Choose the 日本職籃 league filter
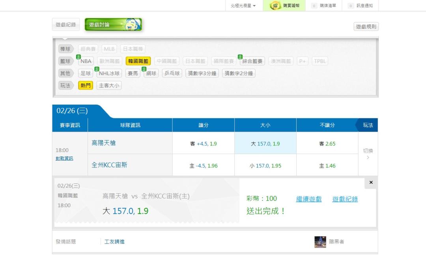The height and width of the screenshot is (259, 426). 195,61
